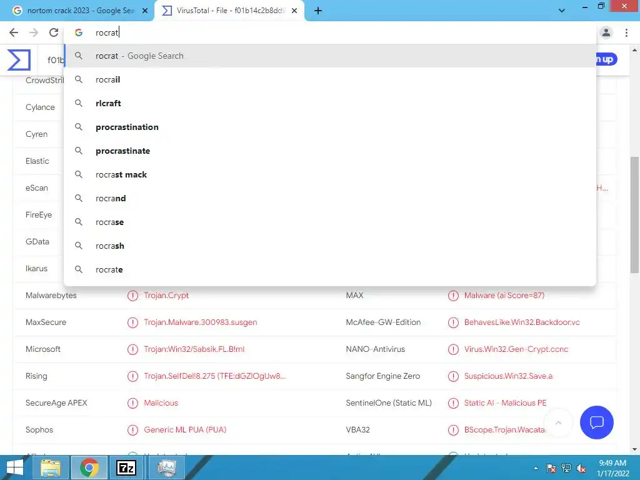Viewport: 640px width, 480px height.
Task: Click the scrollbar down arrow
Action: (634, 449)
